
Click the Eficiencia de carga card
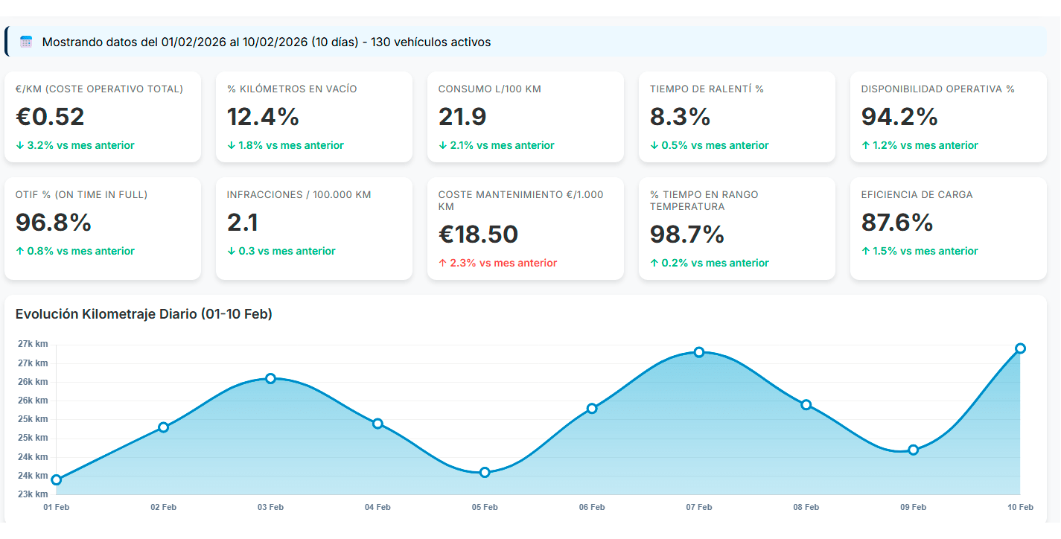click(x=948, y=229)
